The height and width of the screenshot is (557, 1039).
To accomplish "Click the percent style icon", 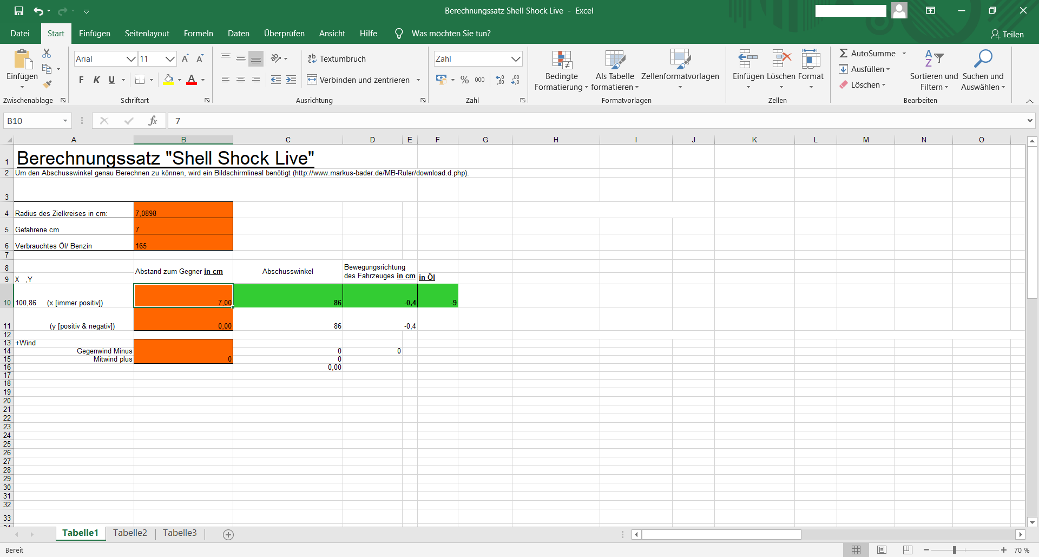I will [x=464, y=80].
